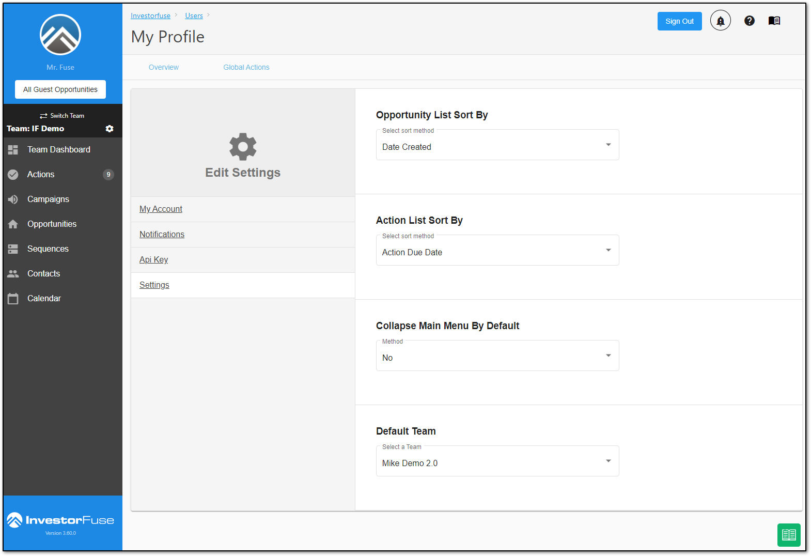Click the Sequences stack icon
The image size is (811, 556).
(13, 249)
